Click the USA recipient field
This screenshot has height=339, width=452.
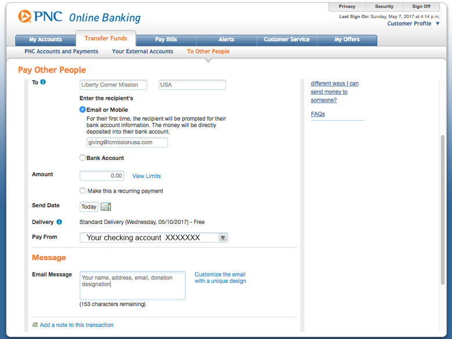pyautogui.click(x=192, y=85)
